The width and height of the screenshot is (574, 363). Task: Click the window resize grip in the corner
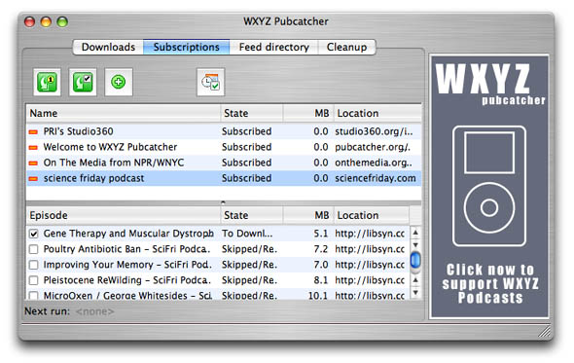[x=545, y=332]
